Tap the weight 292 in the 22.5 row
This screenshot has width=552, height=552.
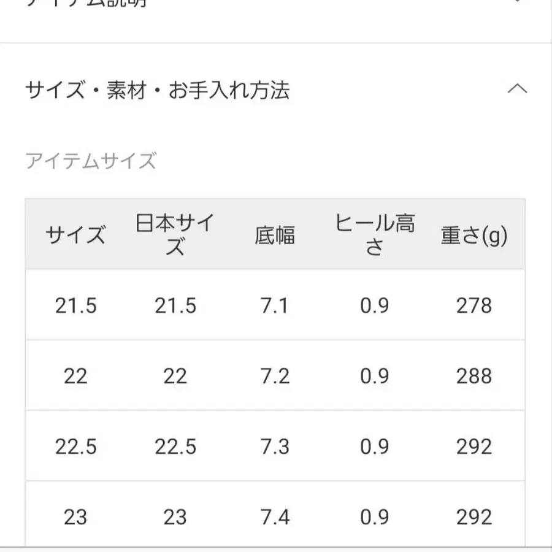474,446
